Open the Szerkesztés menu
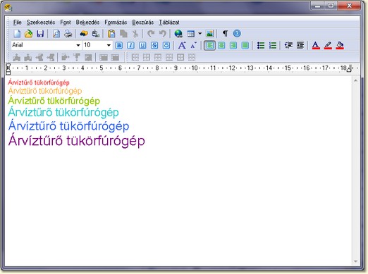Viewport: 368px width, 274px height. (41, 23)
